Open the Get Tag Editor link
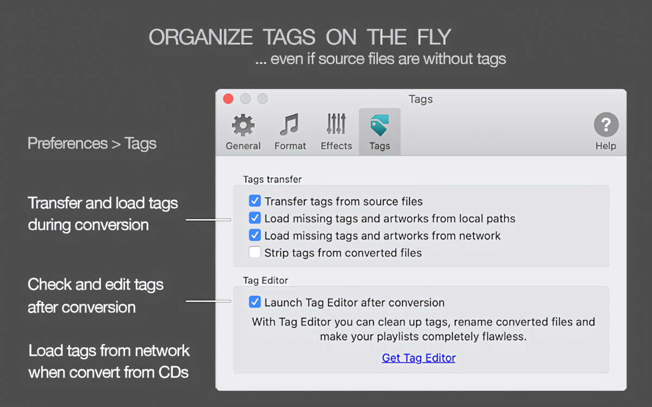The image size is (652, 407). tap(418, 358)
